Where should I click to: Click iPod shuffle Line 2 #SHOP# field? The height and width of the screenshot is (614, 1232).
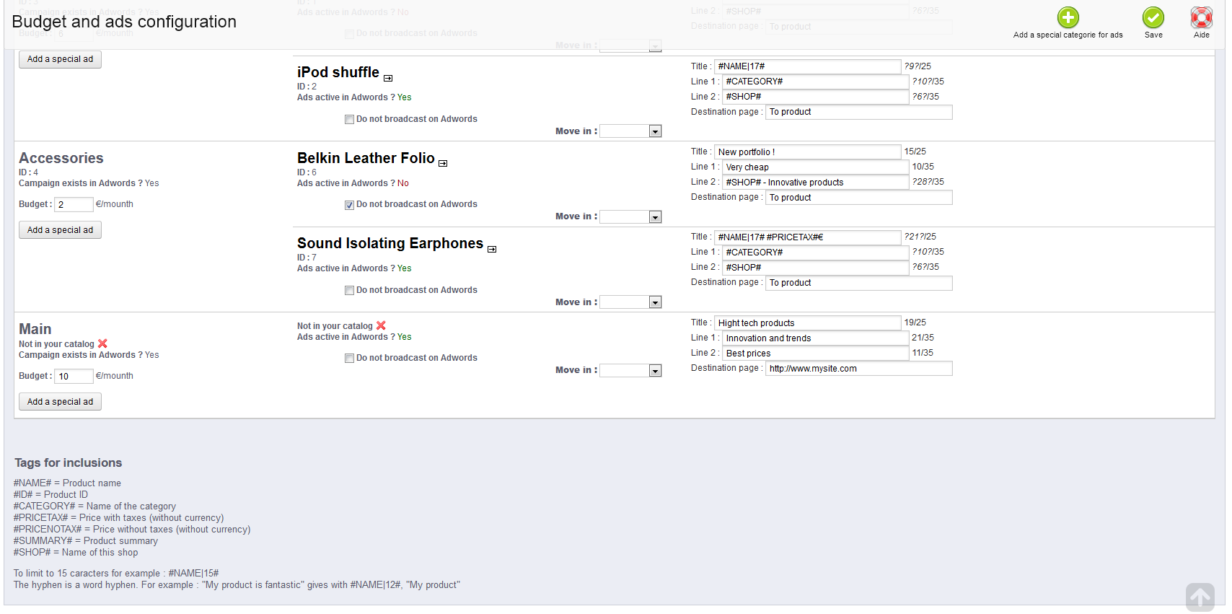[x=815, y=97]
